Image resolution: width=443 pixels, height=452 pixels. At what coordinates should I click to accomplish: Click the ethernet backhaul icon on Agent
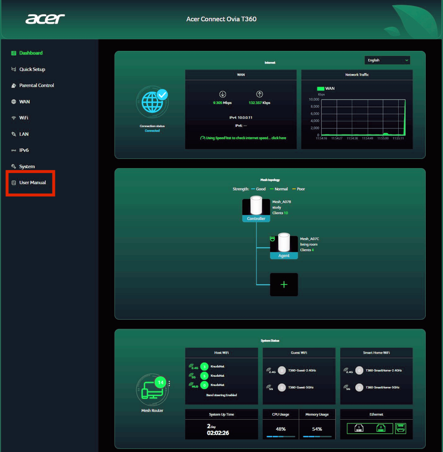pyautogui.click(x=272, y=239)
